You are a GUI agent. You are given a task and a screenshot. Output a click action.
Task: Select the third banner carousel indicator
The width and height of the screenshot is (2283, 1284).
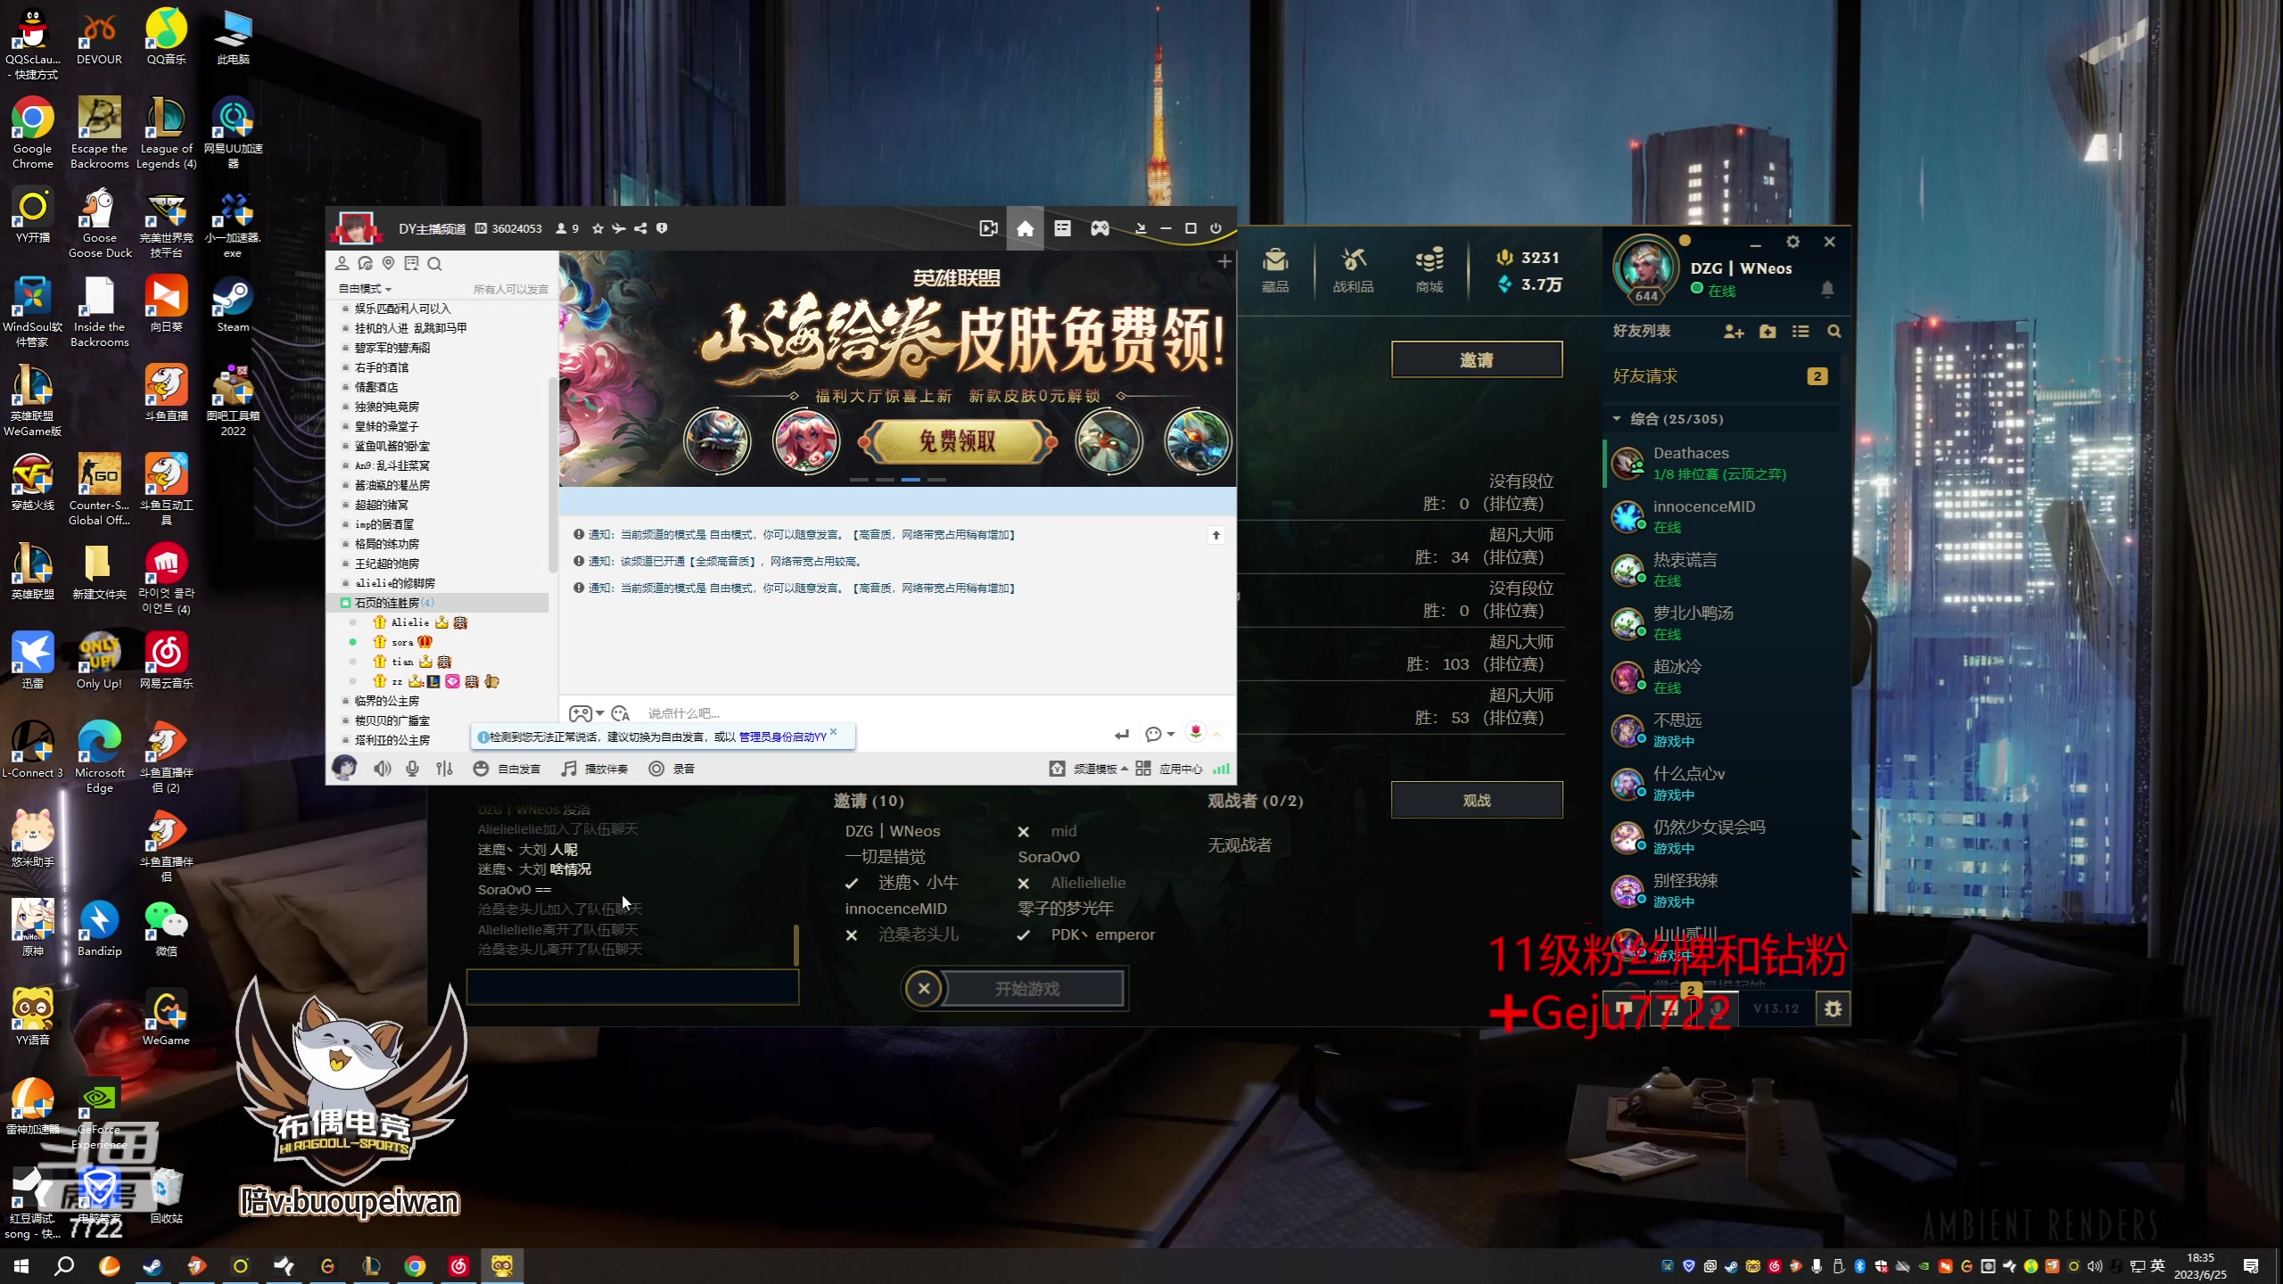911,480
